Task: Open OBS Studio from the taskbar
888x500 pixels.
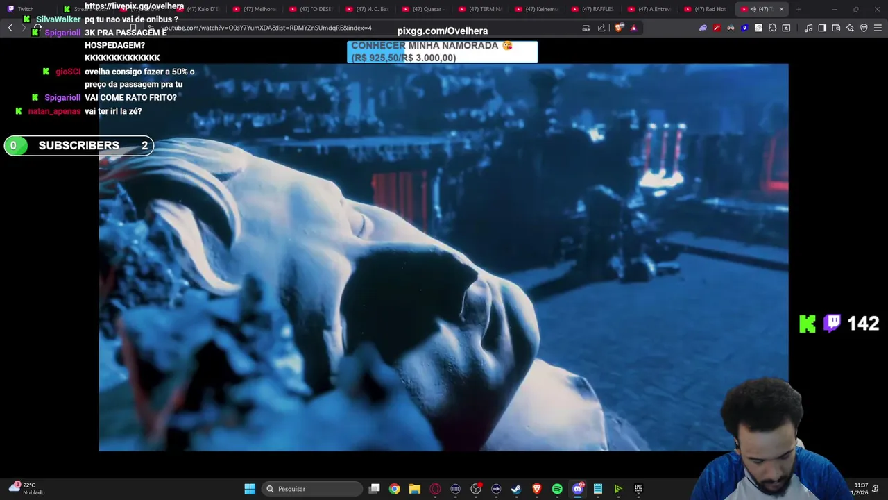Action: click(x=476, y=489)
